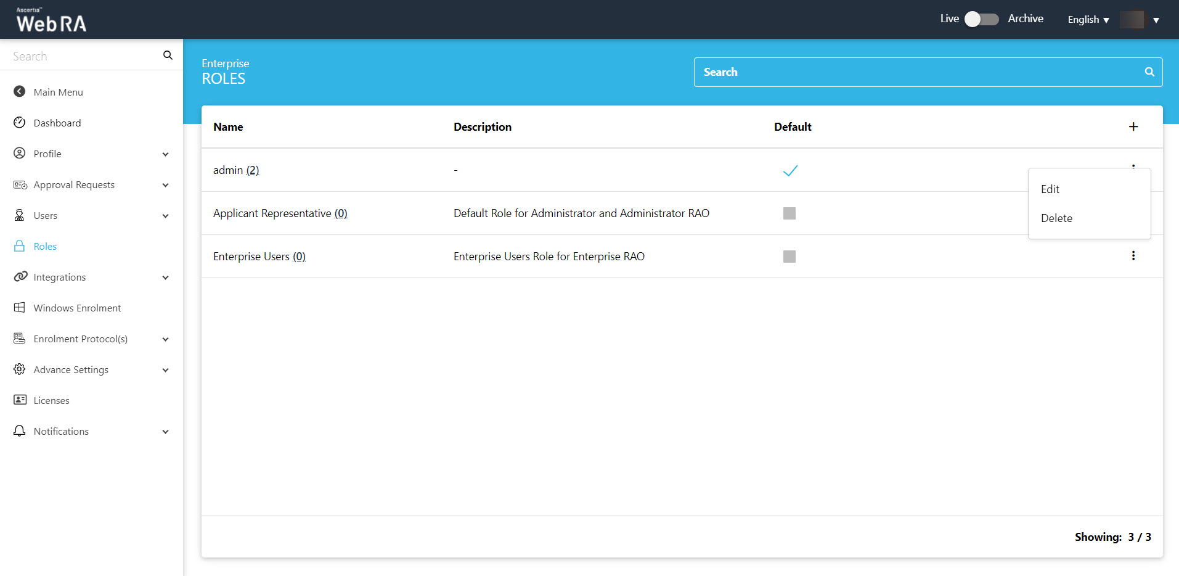
Task: Click the magnifier icon in roles search bar
Action: (1149, 72)
